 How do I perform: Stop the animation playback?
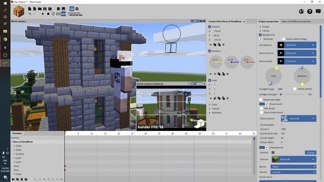pyautogui.click(x=48, y=14)
